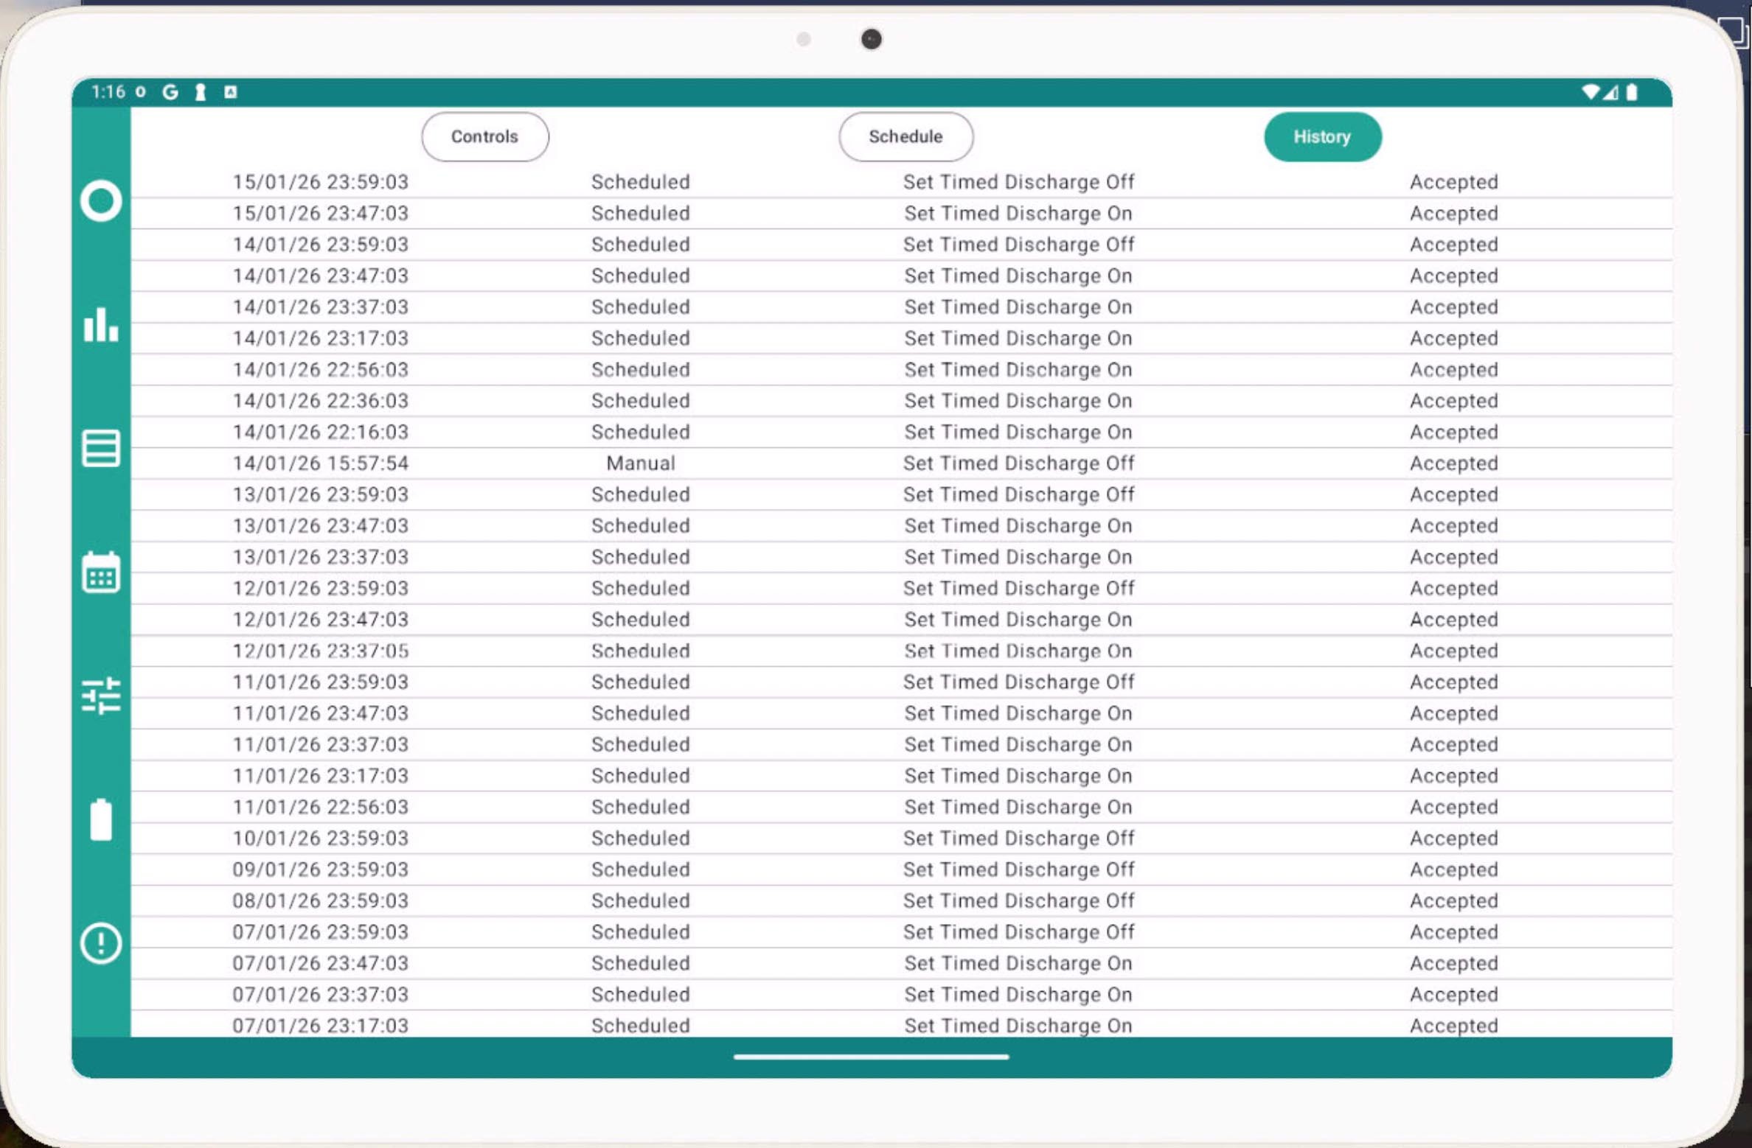The height and width of the screenshot is (1148, 1752).
Task: Click Set Timed Discharge On for 14/01/26 23:47:03
Action: pyautogui.click(x=1018, y=276)
